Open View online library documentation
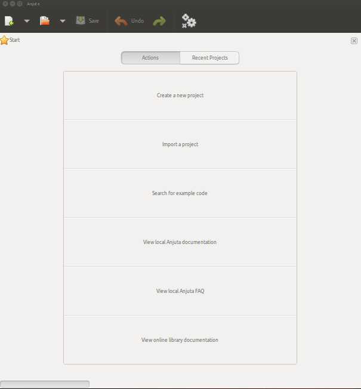Image resolution: width=361 pixels, height=389 pixels. tap(180, 340)
